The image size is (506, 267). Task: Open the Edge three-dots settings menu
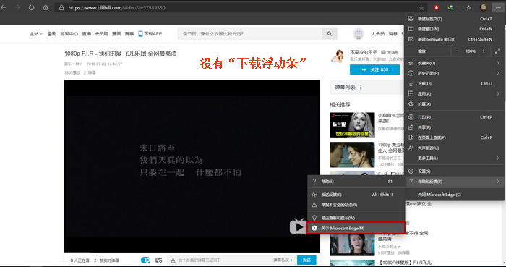tap(498, 7)
